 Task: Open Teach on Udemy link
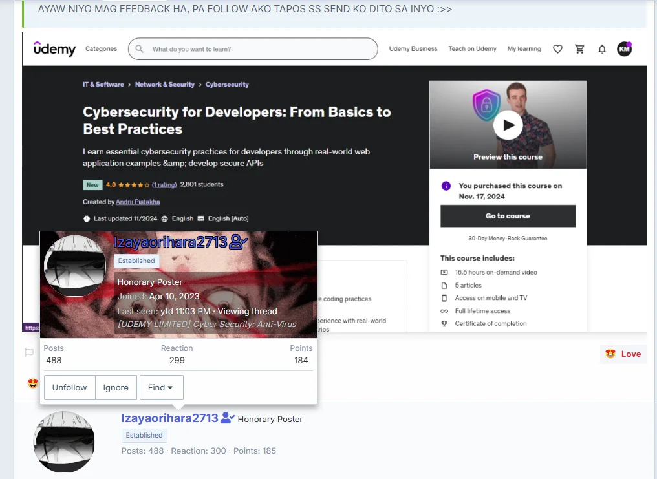(472, 49)
